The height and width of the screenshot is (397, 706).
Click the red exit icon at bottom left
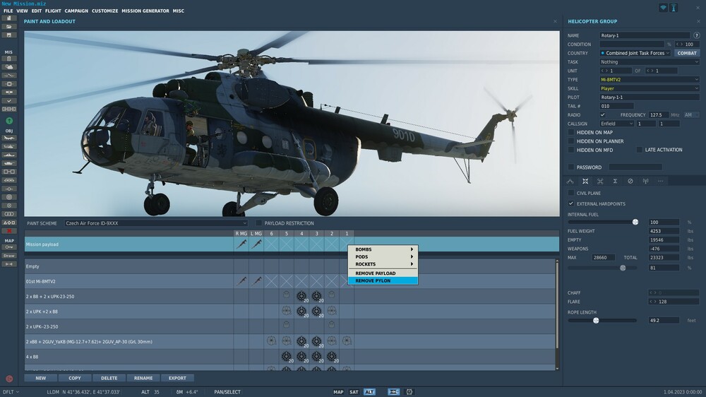pos(9,379)
